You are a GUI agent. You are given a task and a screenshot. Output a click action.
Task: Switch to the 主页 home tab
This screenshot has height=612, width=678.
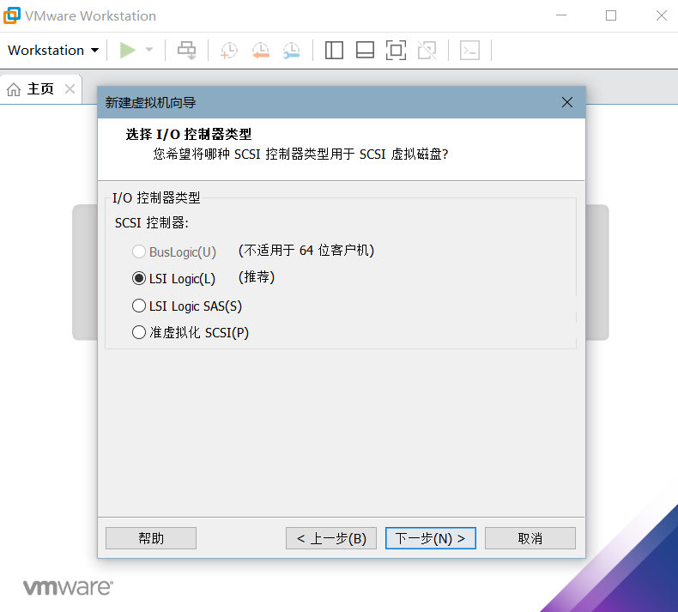[40, 89]
